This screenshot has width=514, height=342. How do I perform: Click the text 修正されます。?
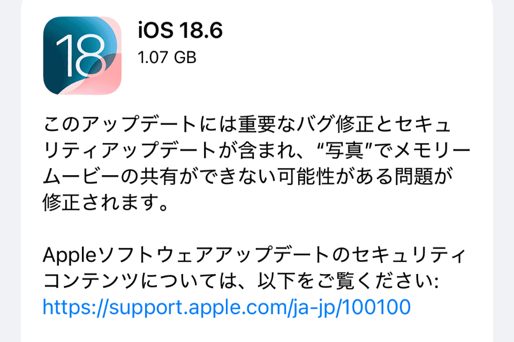pos(106,203)
